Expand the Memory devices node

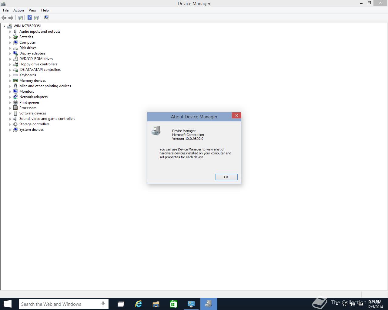click(10, 81)
